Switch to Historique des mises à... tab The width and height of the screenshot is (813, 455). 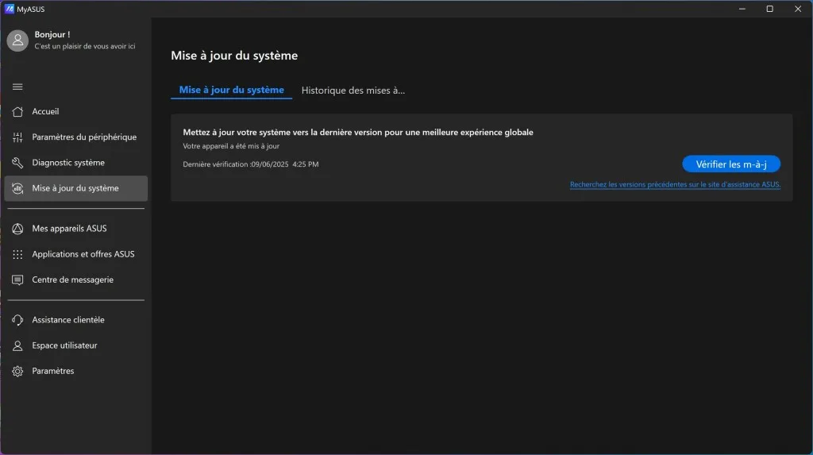pyautogui.click(x=353, y=91)
